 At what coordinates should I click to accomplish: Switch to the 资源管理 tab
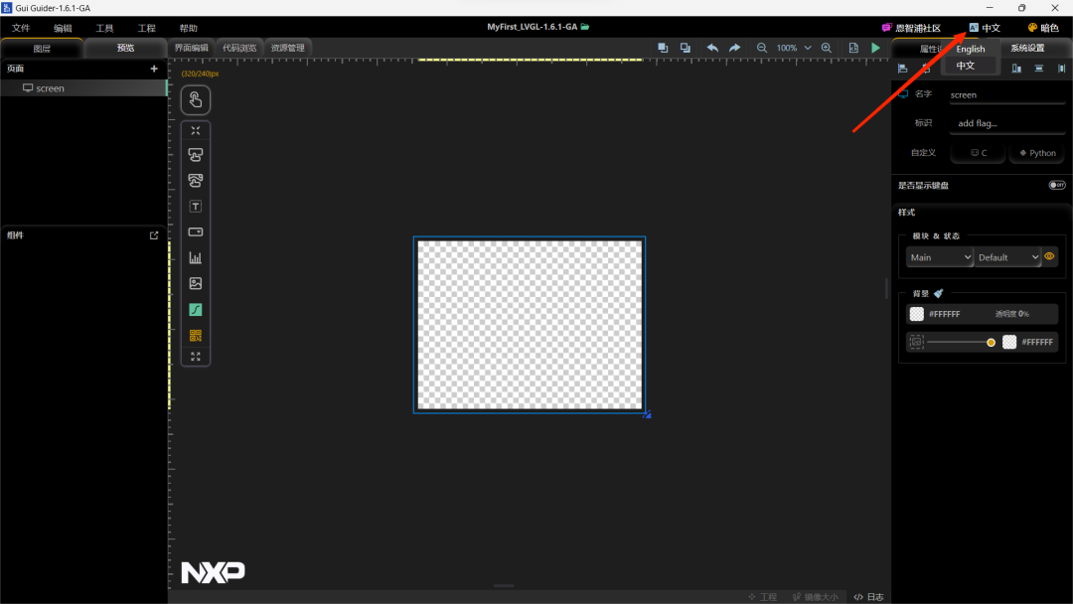pos(287,48)
